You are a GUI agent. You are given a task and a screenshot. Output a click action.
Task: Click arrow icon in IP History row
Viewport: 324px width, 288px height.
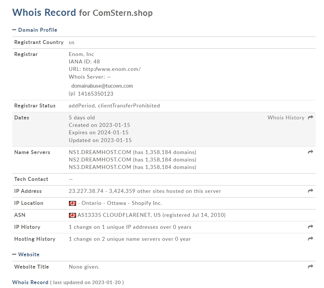[310, 227]
